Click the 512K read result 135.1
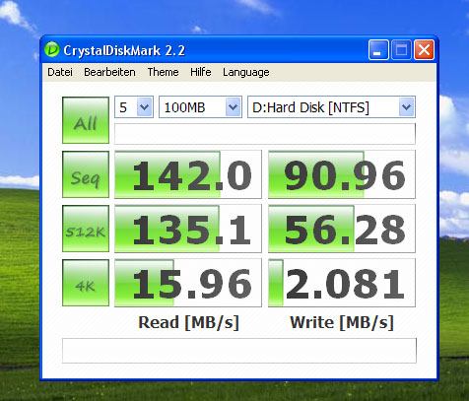 click(188, 229)
